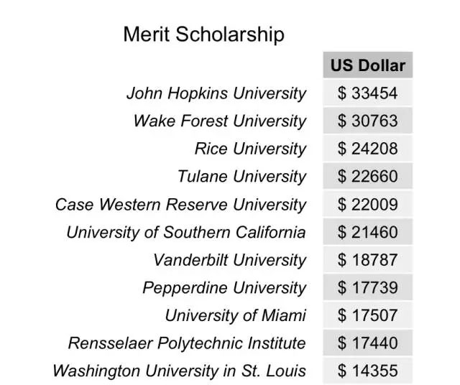
Task: Click the Wake Forest University label
Action: (x=220, y=121)
